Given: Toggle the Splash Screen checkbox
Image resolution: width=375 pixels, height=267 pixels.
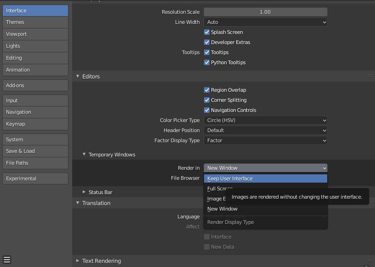Looking at the screenshot, I should [207, 32].
